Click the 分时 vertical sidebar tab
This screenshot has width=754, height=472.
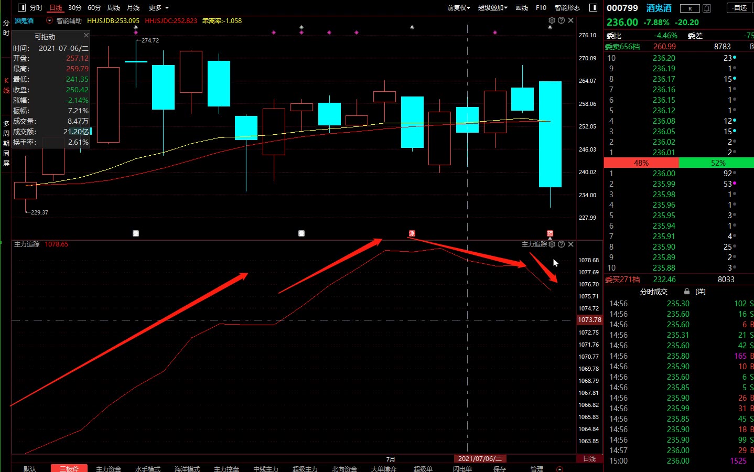(x=6, y=28)
